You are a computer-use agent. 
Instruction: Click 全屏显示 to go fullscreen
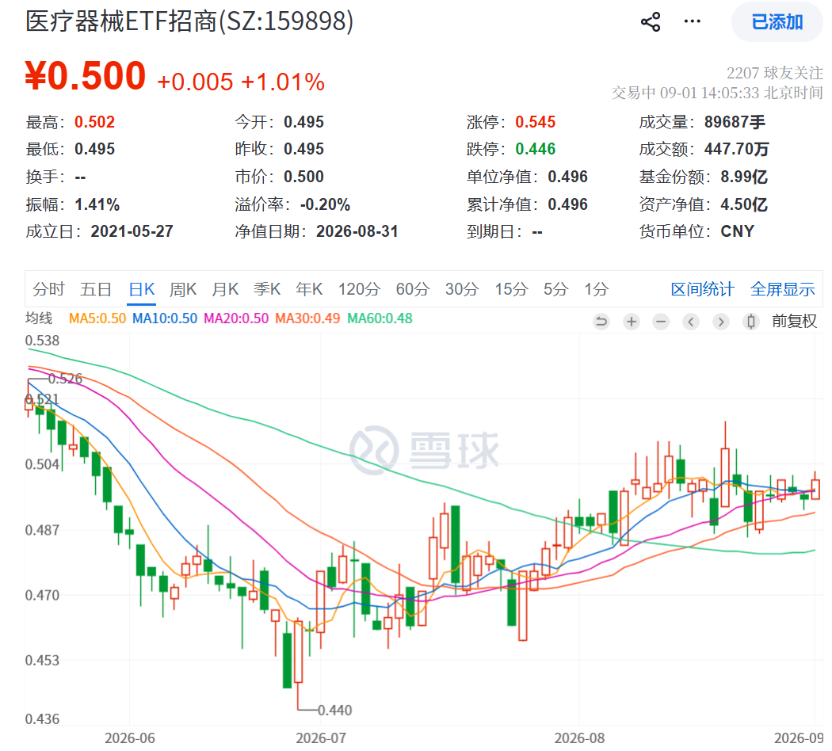pyautogui.click(x=783, y=289)
